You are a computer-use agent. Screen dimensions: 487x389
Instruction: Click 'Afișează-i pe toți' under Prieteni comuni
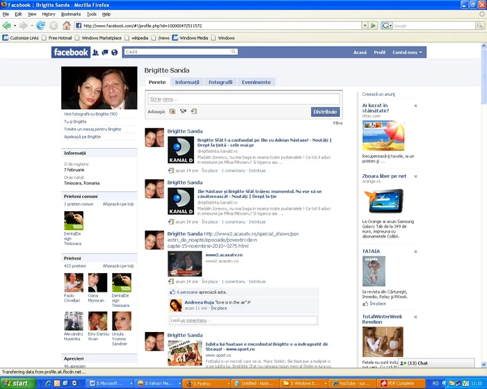(118, 204)
